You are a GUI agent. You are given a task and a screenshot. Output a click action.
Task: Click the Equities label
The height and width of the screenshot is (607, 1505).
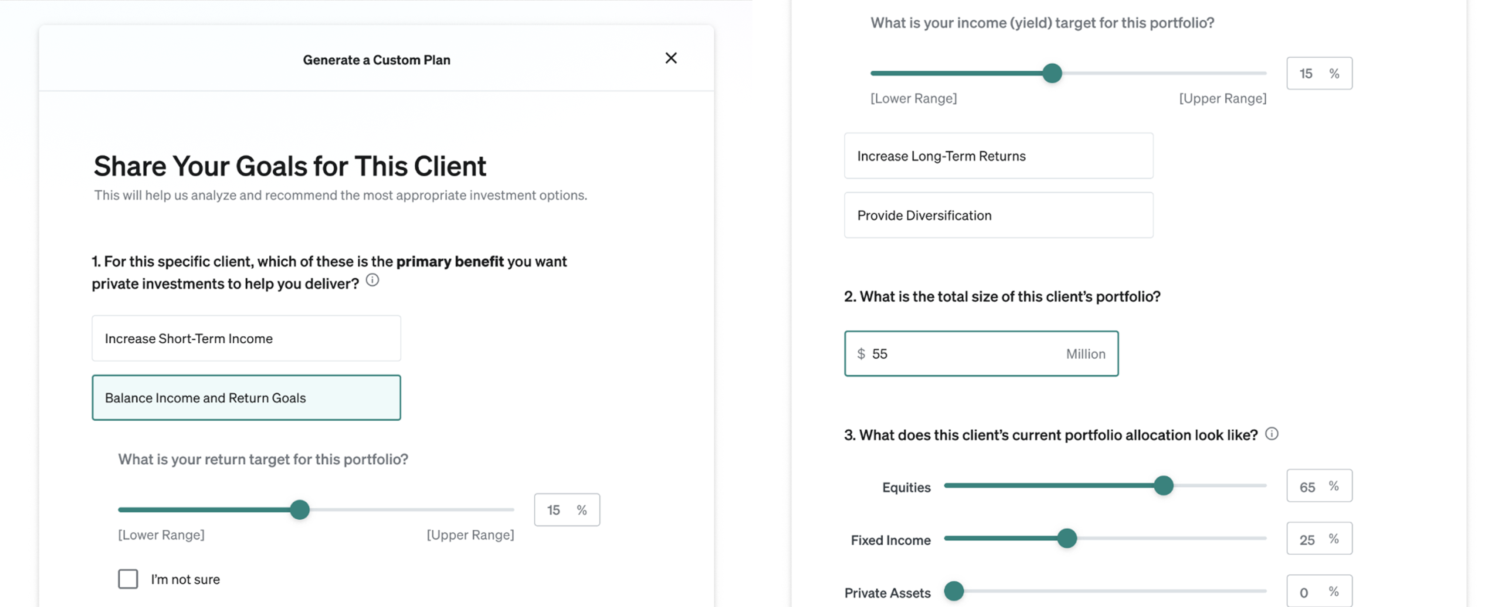pos(906,487)
